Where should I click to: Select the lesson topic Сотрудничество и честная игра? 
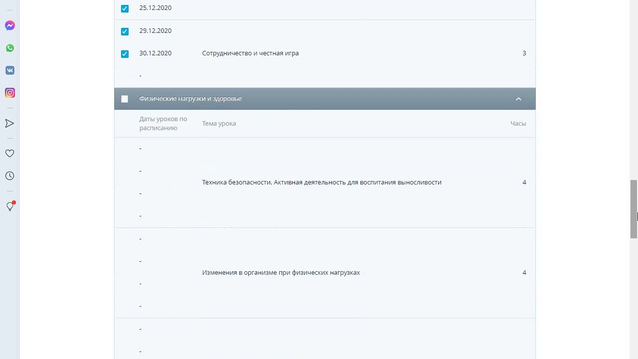click(x=250, y=53)
